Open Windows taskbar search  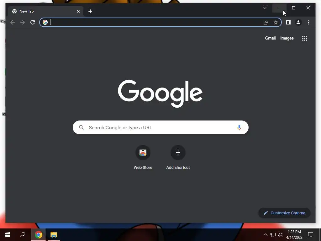pos(23,235)
